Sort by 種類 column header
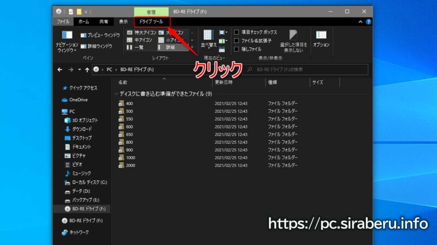 272,83
